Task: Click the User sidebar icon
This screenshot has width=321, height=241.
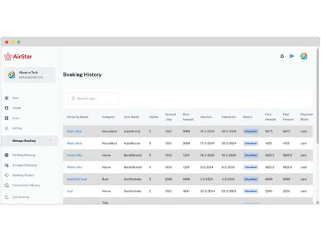Action: click(x=6, y=98)
